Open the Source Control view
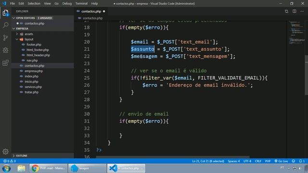Viewport: 308px width, 173px height. click(x=5, y=37)
